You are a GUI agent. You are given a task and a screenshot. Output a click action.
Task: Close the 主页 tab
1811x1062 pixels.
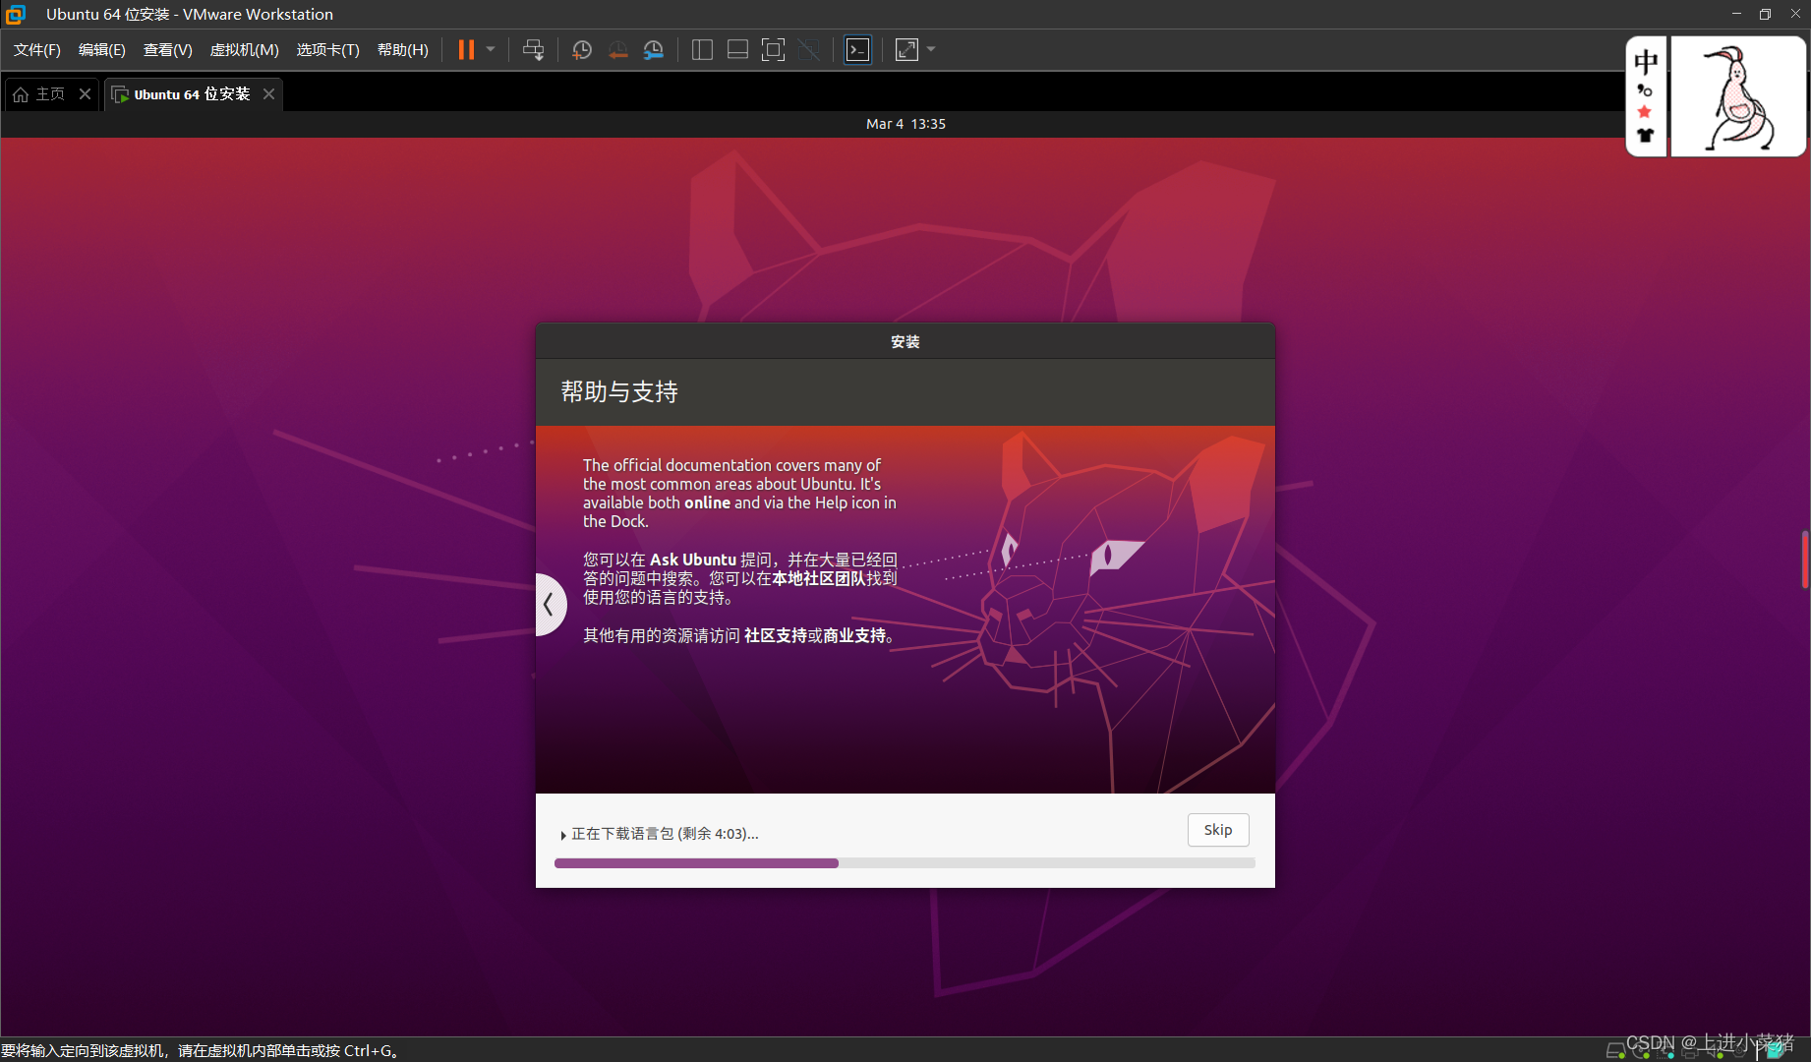pyautogui.click(x=85, y=94)
